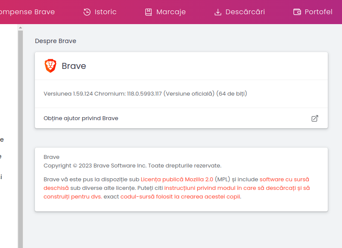Open Licența publică Mozilla 2.0 link
Viewport: 342px width, 248px height.
click(177, 179)
